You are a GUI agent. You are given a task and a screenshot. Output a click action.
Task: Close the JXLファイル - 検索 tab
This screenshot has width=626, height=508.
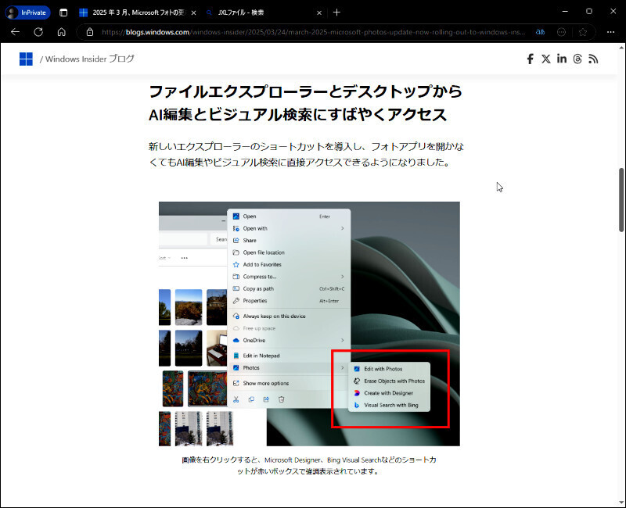[x=319, y=13]
